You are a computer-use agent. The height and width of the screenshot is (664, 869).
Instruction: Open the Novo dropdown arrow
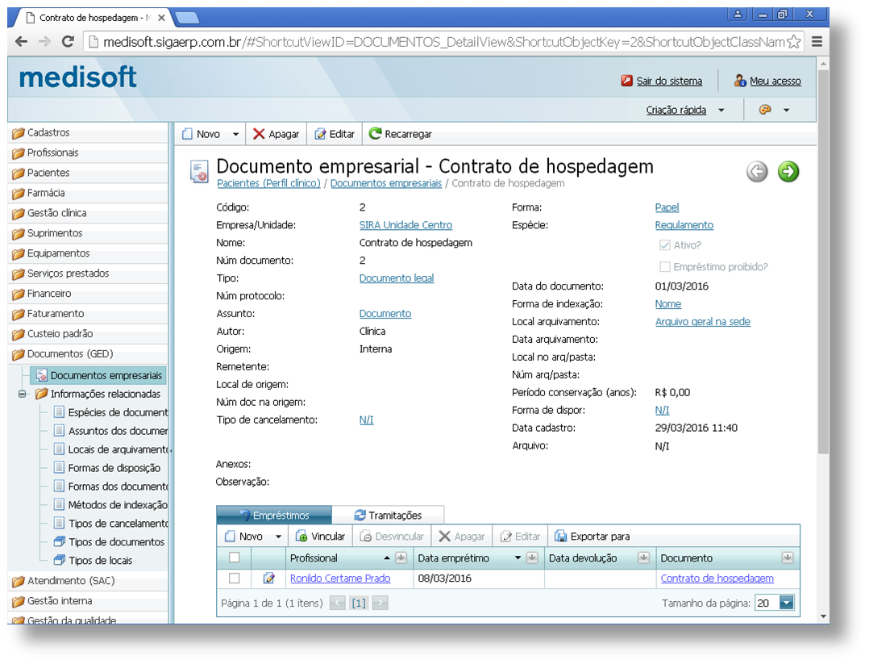233,133
